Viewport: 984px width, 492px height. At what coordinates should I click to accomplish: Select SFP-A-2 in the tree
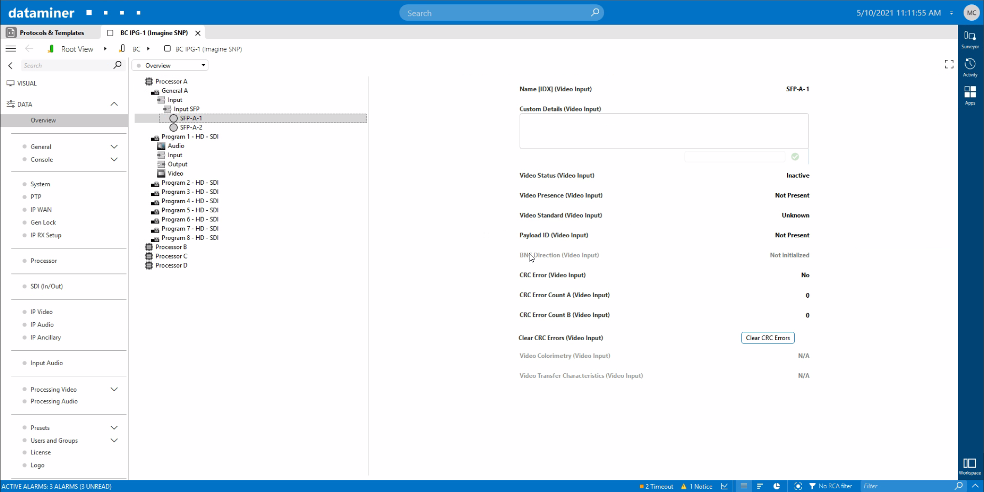click(x=191, y=127)
